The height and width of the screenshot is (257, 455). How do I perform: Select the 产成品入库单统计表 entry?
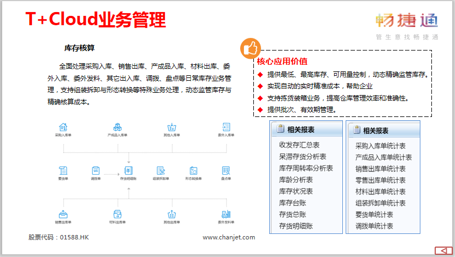[x=384, y=158]
